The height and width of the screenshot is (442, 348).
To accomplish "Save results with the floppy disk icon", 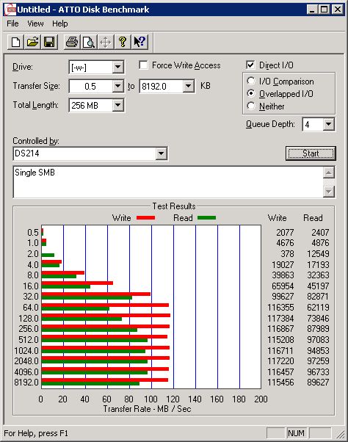I will click(49, 43).
